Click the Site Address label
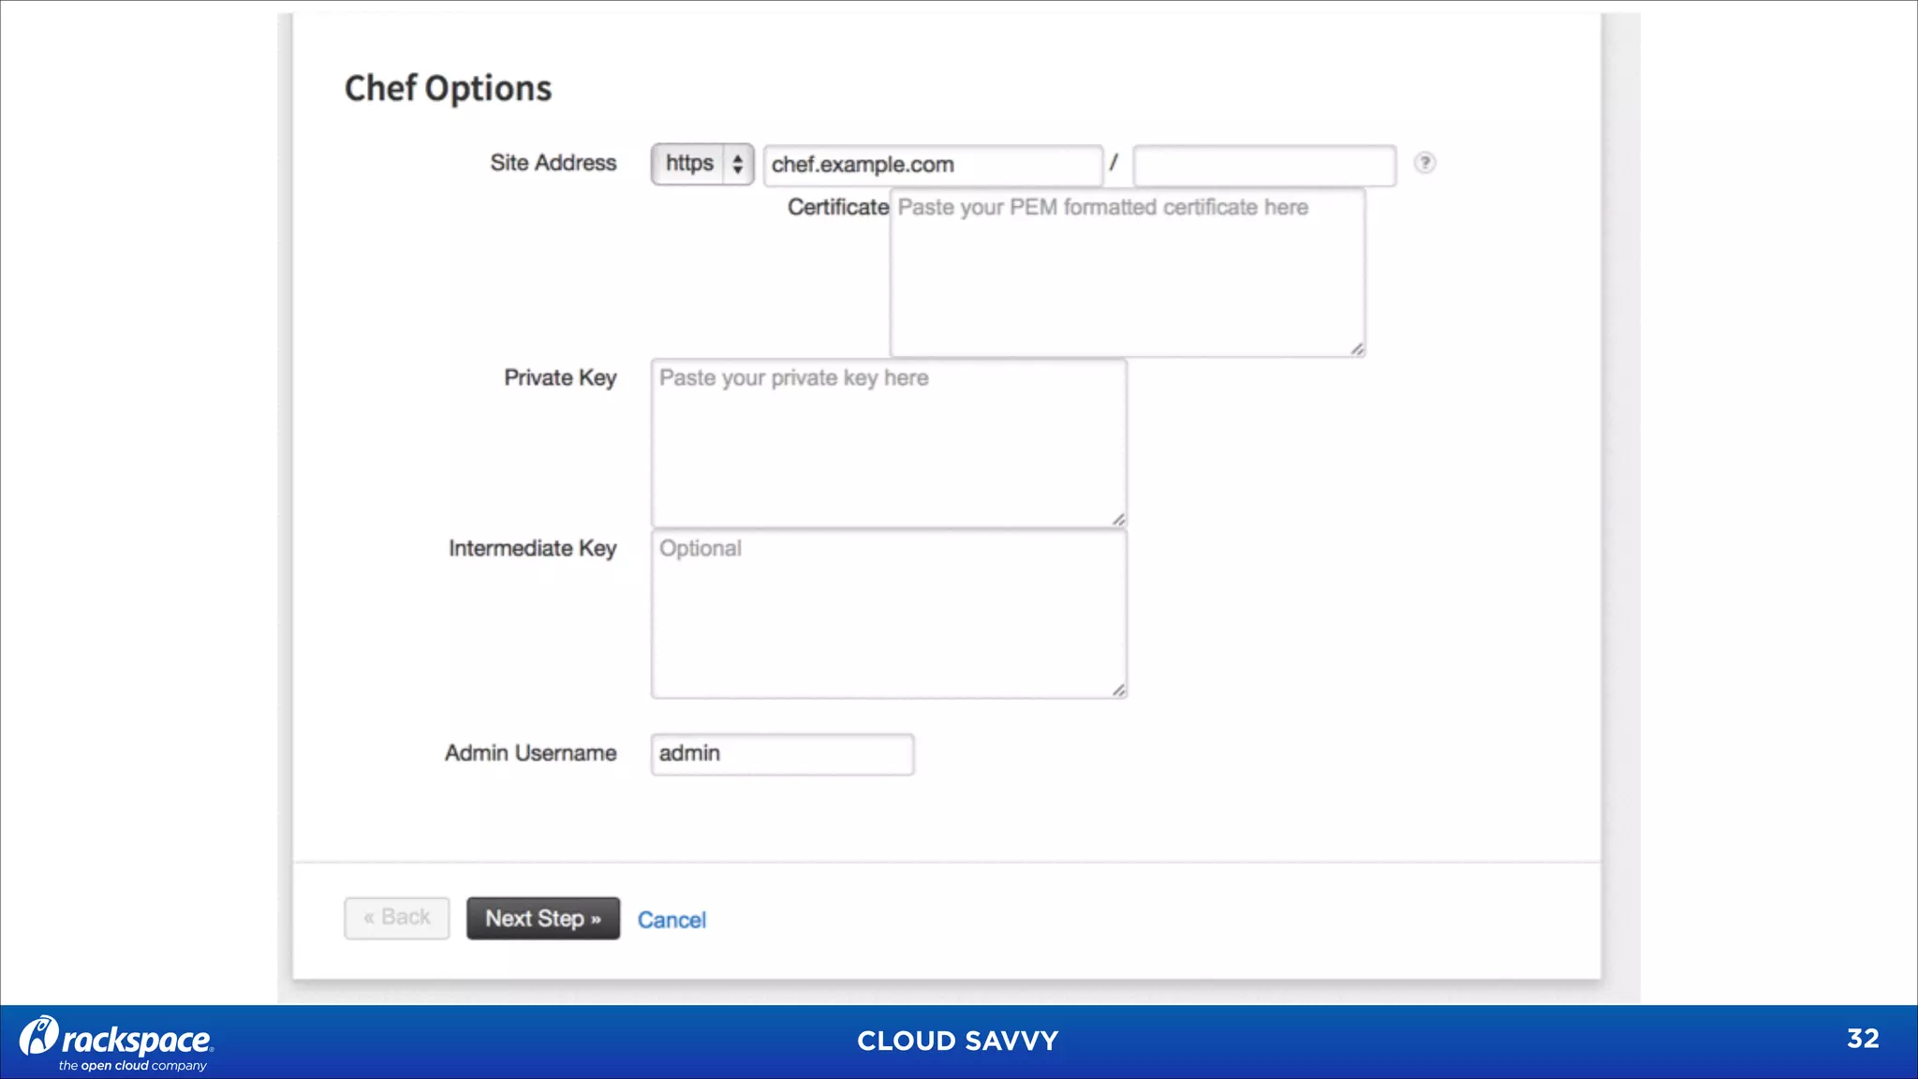 click(553, 163)
